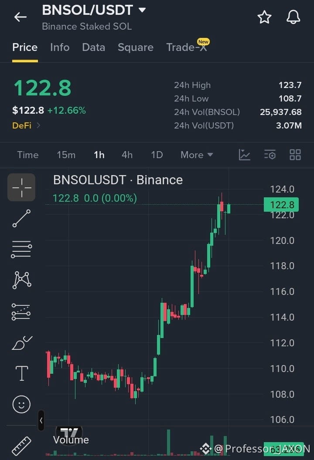Collapse the drawing toolbar arrow
This screenshot has width=314, height=460.
click(x=41, y=420)
